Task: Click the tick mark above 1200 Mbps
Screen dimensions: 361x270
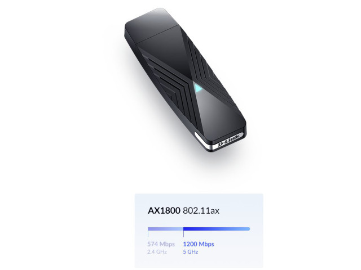Action: point(183,233)
